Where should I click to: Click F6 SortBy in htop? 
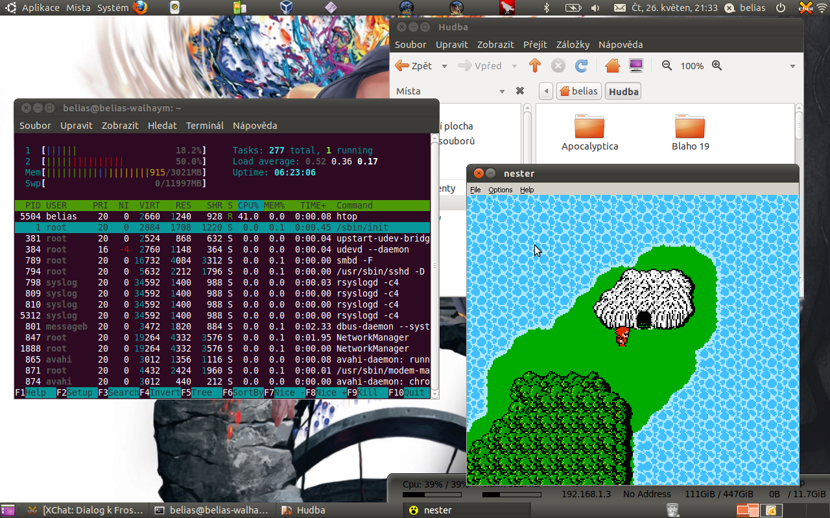243,392
